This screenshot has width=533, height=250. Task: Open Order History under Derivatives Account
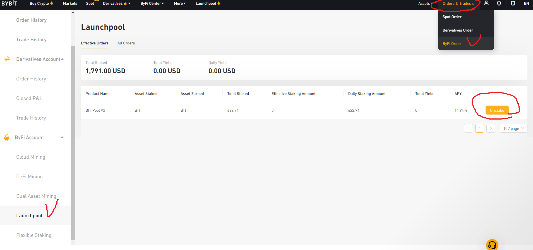pos(31,79)
